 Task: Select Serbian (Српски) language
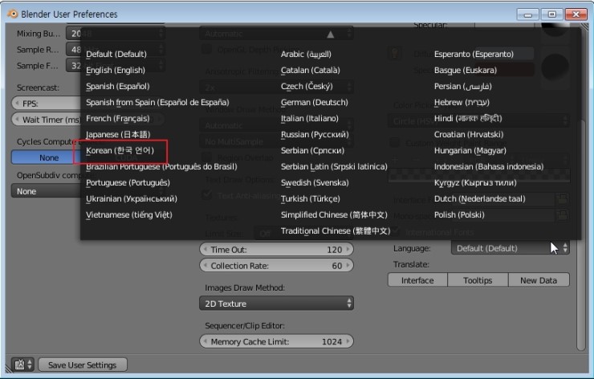coord(312,150)
